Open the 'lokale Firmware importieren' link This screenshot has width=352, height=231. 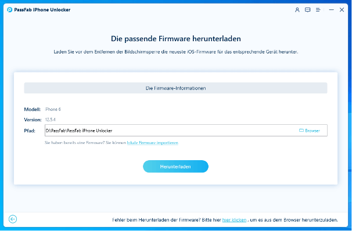pyautogui.click(x=152, y=143)
